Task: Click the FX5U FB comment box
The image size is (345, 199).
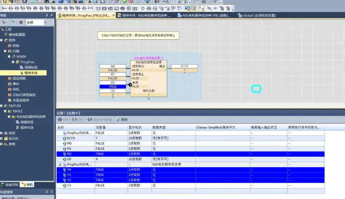Action: pyautogui.click(x=138, y=36)
